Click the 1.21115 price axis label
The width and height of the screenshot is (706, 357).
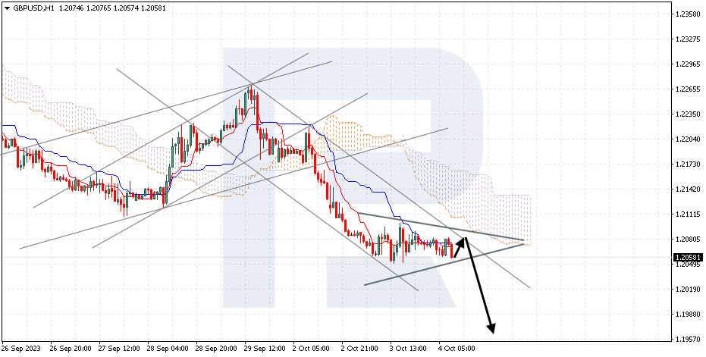tap(687, 215)
